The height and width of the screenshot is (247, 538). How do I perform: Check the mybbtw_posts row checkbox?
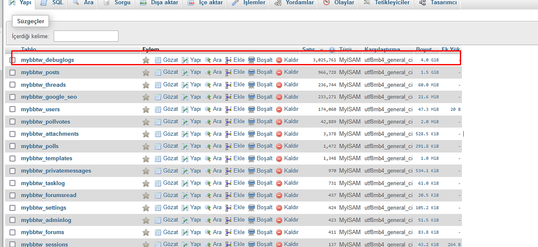[12, 72]
